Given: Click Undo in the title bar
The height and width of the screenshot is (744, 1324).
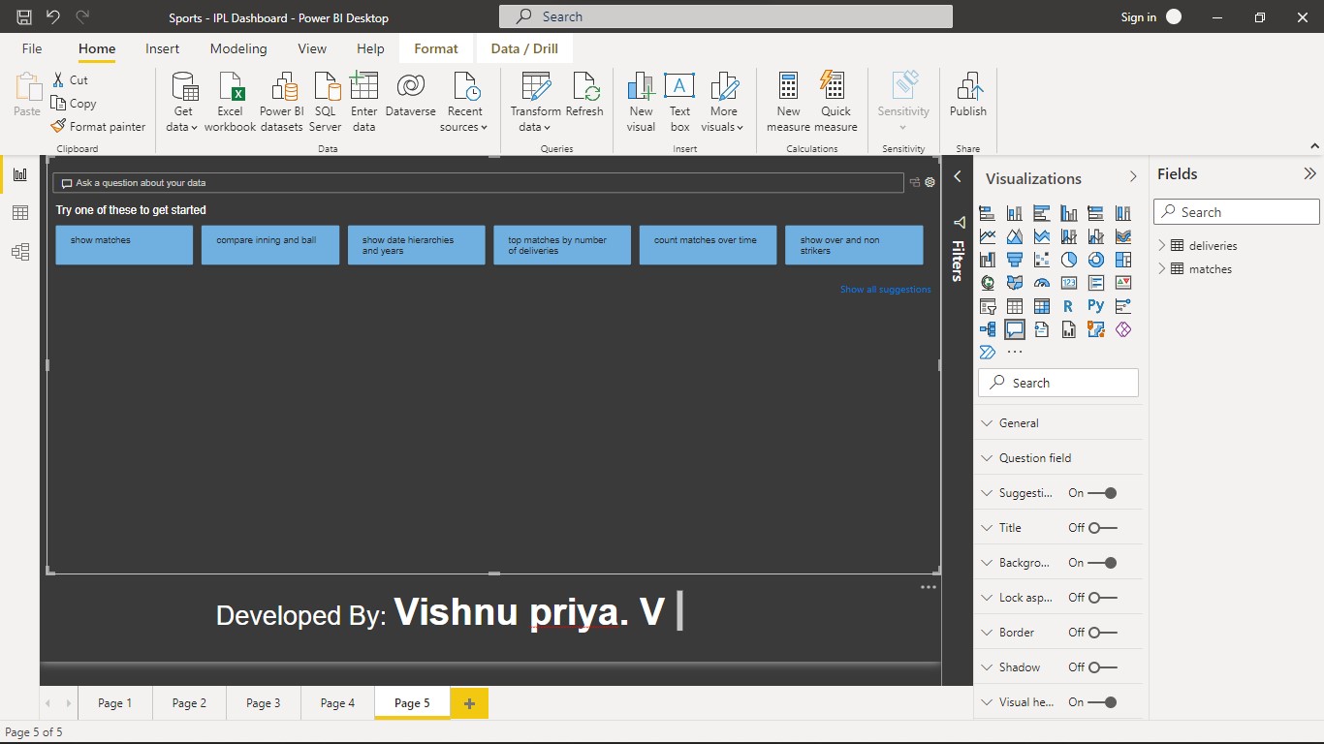Looking at the screenshot, I should click(x=53, y=16).
